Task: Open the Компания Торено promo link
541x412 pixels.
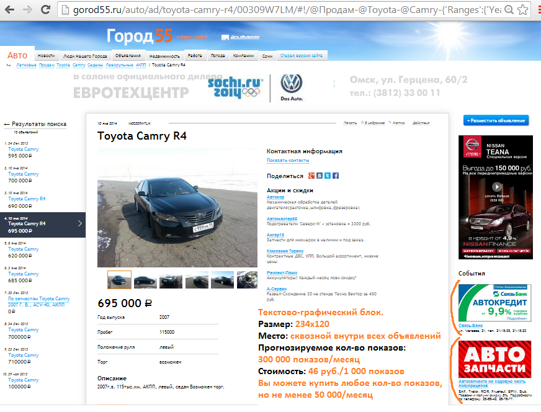Action: 285,251
